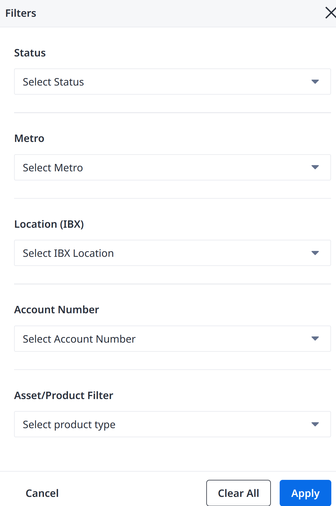Click the Location (IBX) section label
The height and width of the screenshot is (506, 336).
point(49,224)
